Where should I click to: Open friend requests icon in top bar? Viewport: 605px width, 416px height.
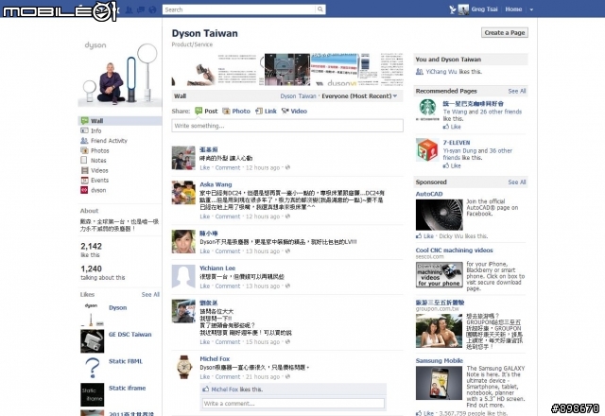pos(130,9)
